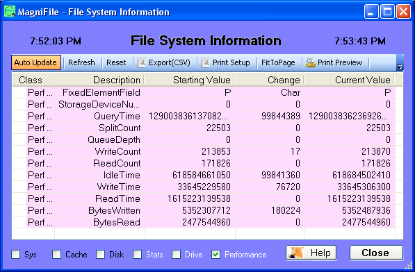Select the WriteCount description cell
This screenshot has height=272, width=415.
[x=99, y=151]
